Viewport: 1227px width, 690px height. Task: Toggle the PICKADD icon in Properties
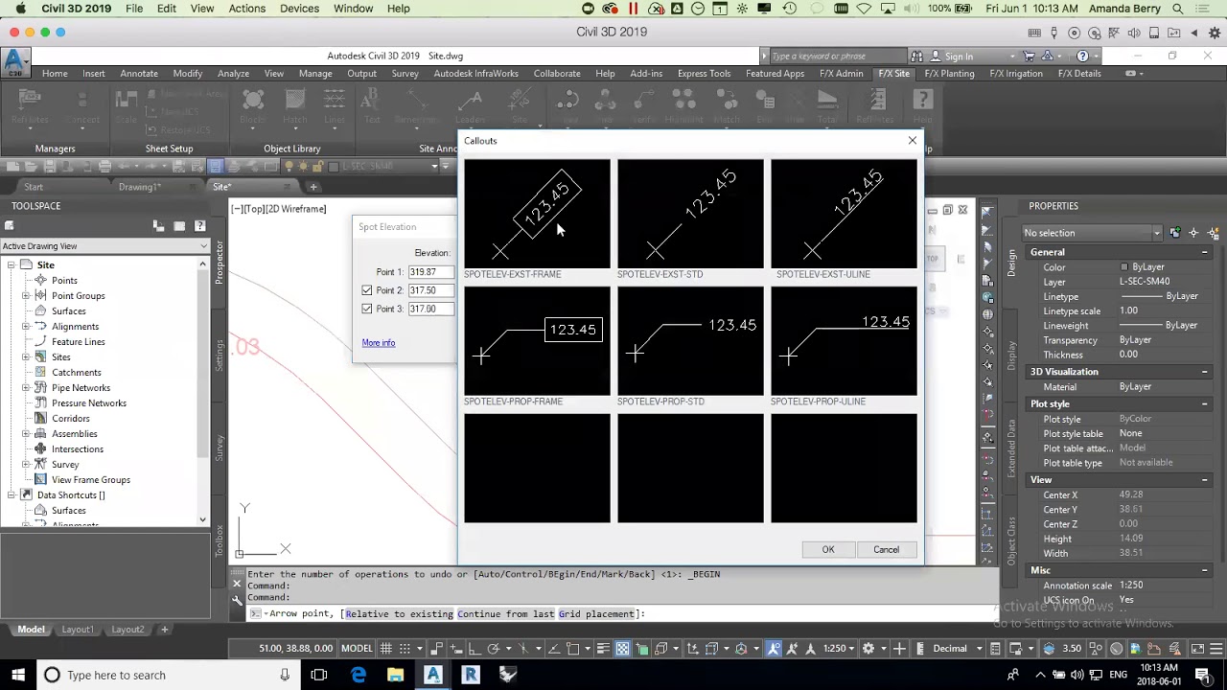click(x=1174, y=233)
